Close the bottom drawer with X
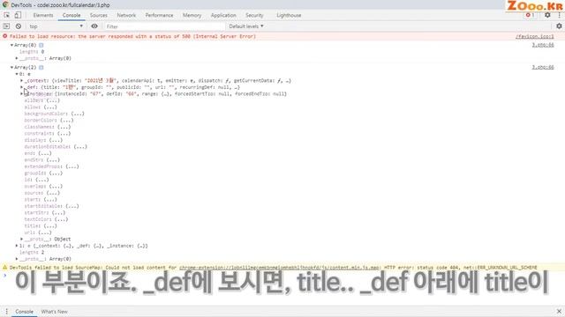 pos(559,311)
